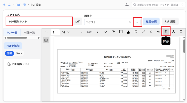Click the undo arrow icon
Image resolution: width=187 pixels, height=103 pixels.
[x=158, y=32]
